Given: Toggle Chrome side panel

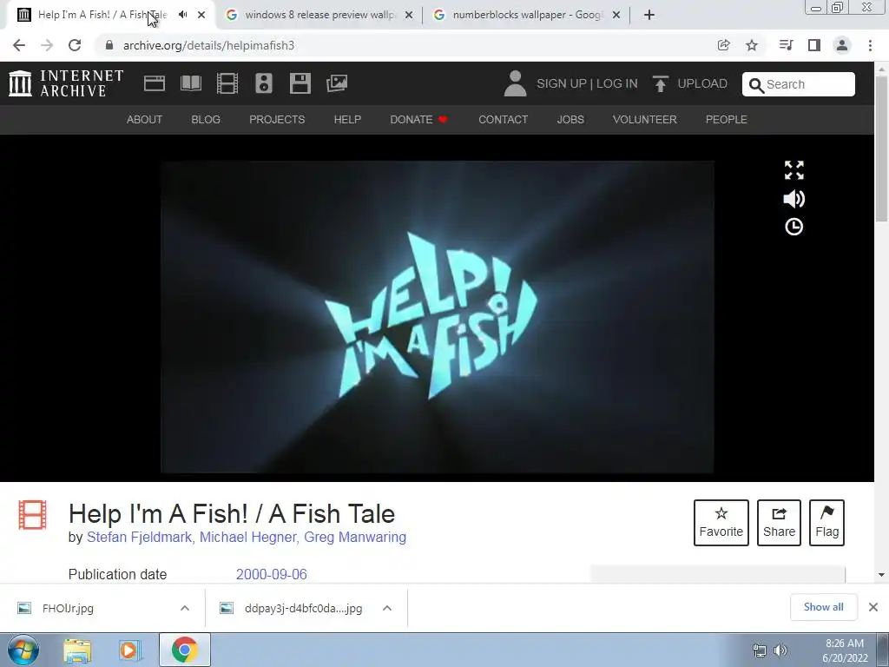Looking at the screenshot, I should tap(814, 45).
